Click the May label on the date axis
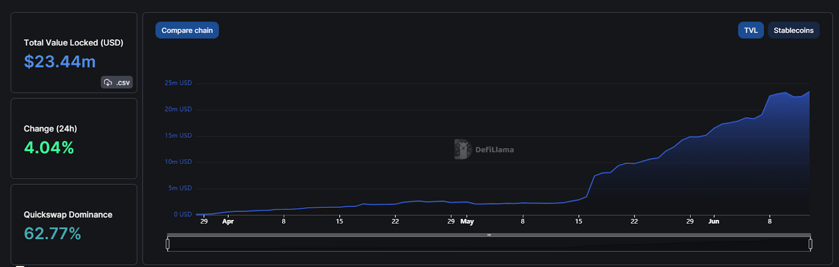839x267 pixels. coord(467,221)
